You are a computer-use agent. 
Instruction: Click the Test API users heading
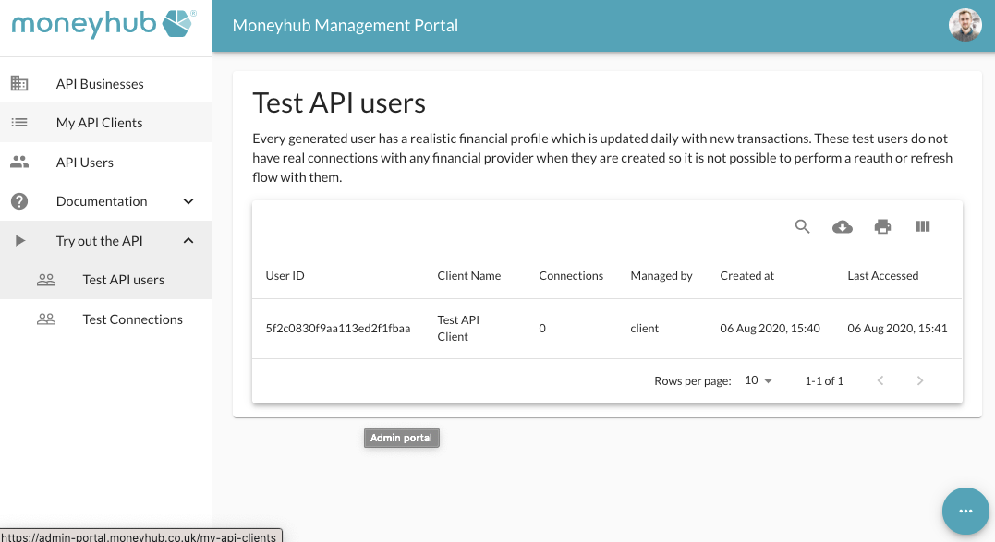click(339, 102)
